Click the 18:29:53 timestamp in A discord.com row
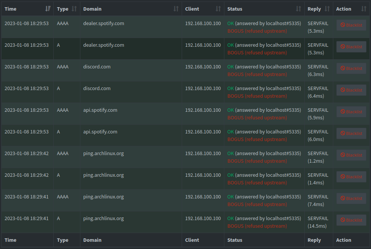Viewport: 371px width, 249px height. [x=27, y=88]
